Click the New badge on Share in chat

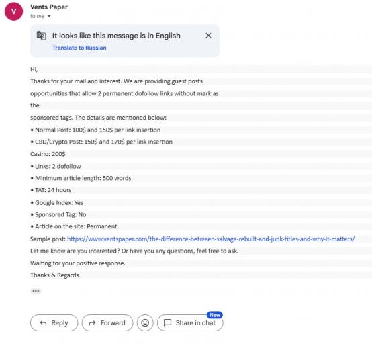pyautogui.click(x=215, y=315)
